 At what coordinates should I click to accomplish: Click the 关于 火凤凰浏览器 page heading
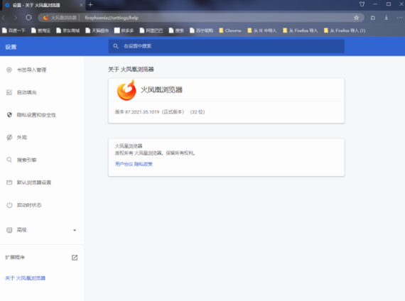[x=131, y=69]
